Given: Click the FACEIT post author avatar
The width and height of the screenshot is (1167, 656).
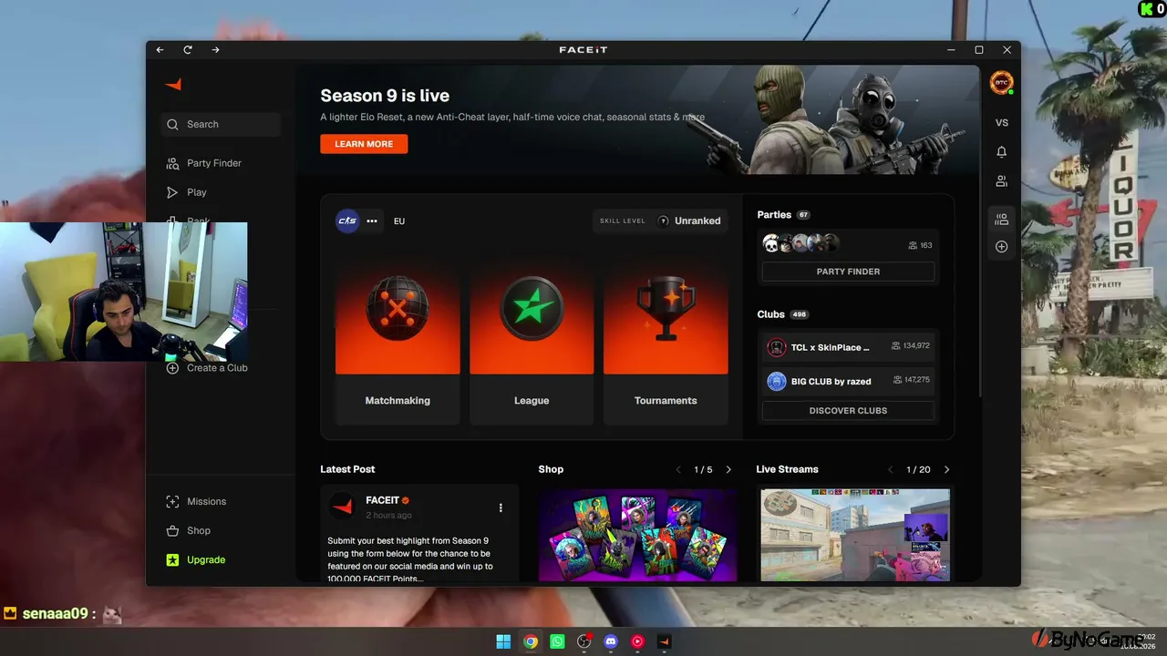Looking at the screenshot, I should [343, 506].
